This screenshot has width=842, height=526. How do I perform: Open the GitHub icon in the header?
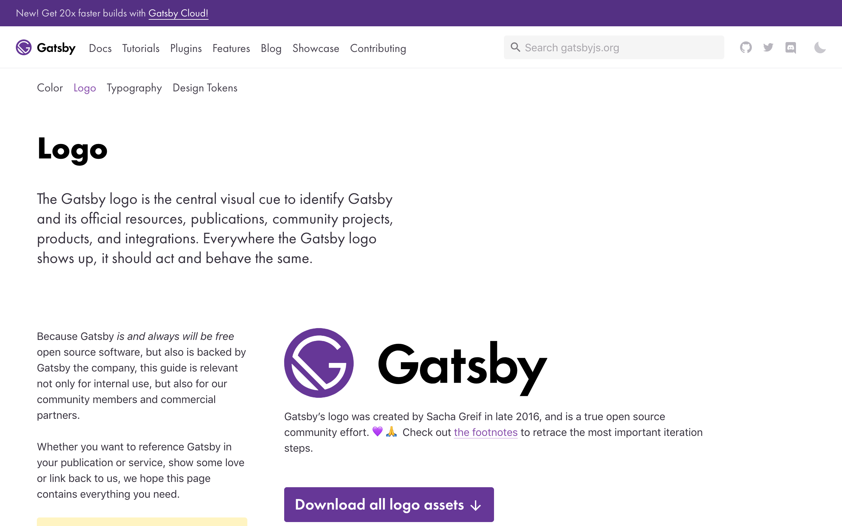click(x=746, y=47)
